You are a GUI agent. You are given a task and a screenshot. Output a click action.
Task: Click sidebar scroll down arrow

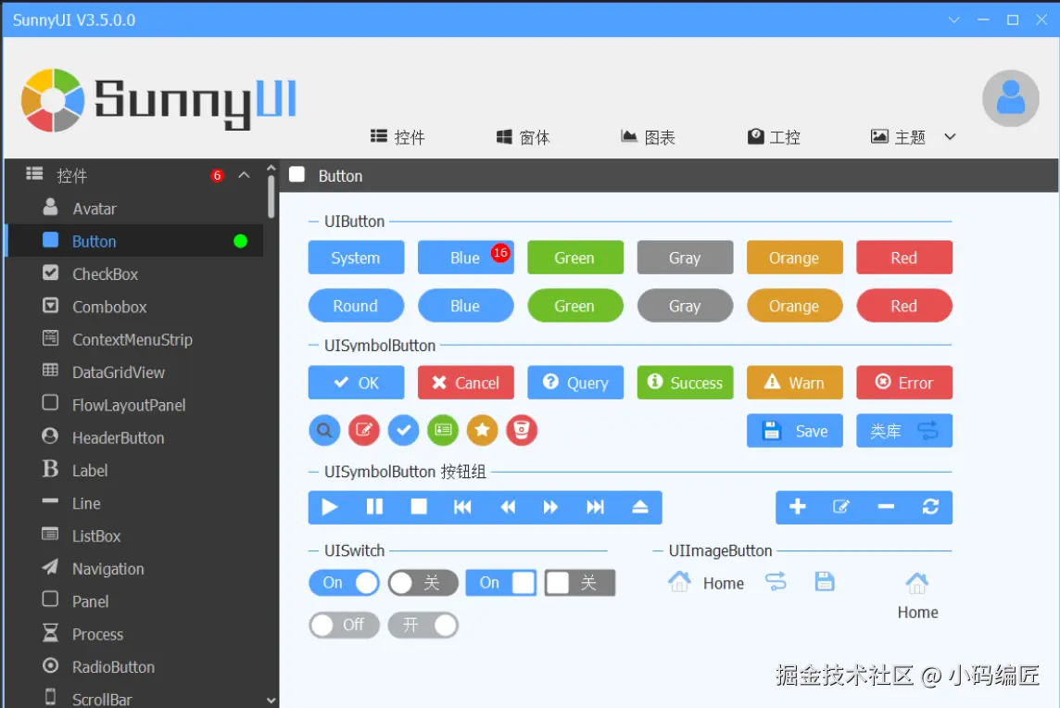click(271, 701)
